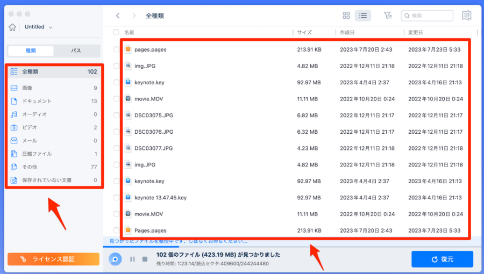Image resolution: width=484 pixels, height=274 pixels.
Task: Click the 復元 restore button
Action: pos(442,259)
